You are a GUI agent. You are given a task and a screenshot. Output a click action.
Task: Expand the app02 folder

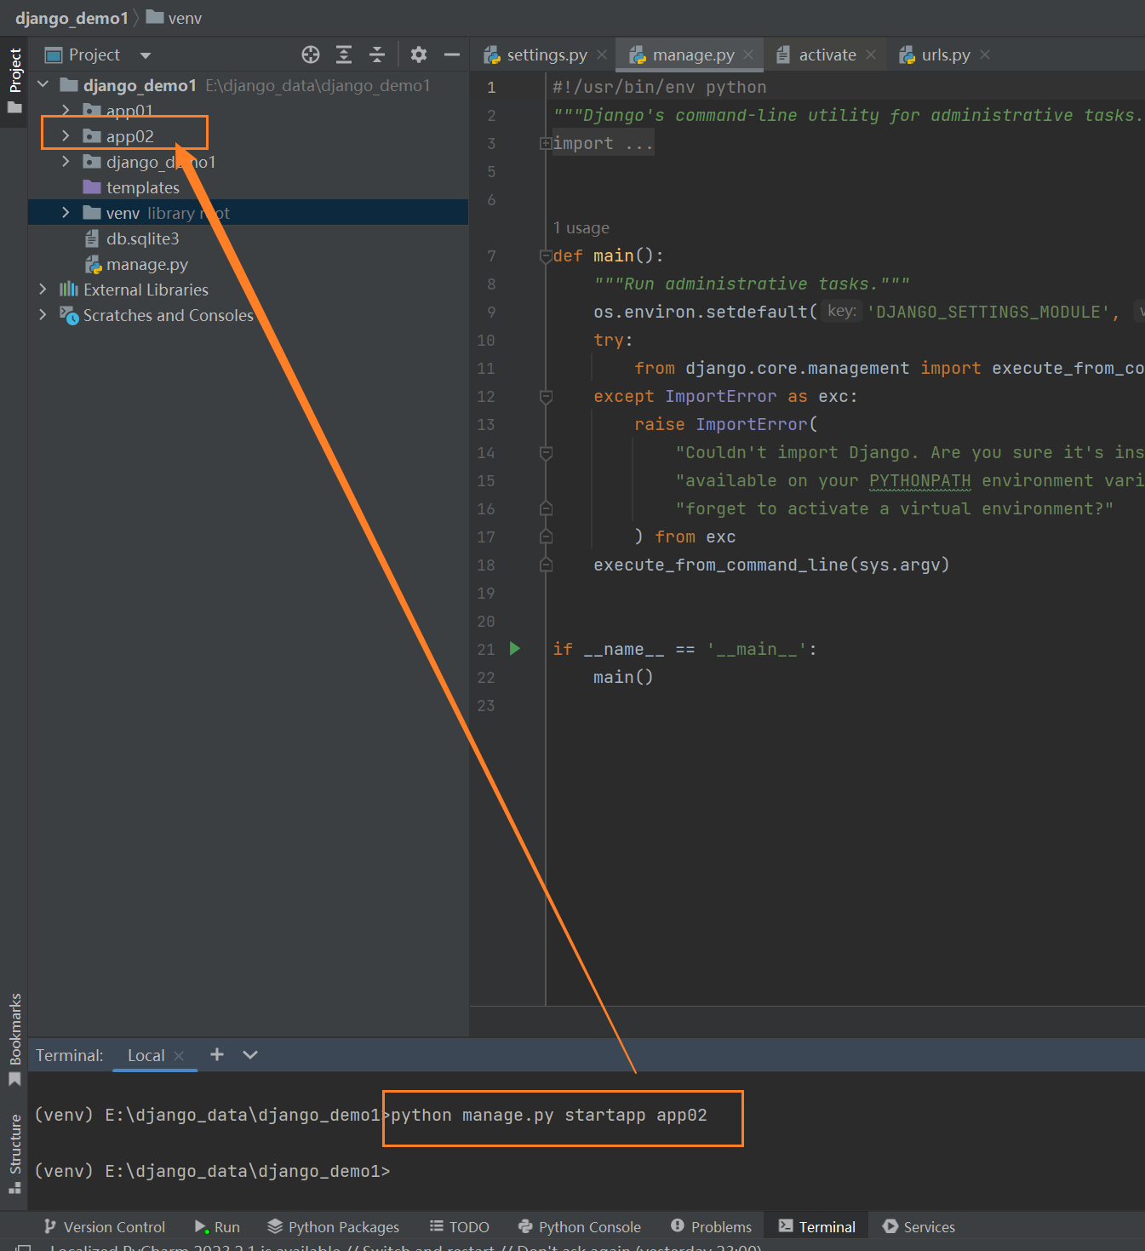pos(66,135)
